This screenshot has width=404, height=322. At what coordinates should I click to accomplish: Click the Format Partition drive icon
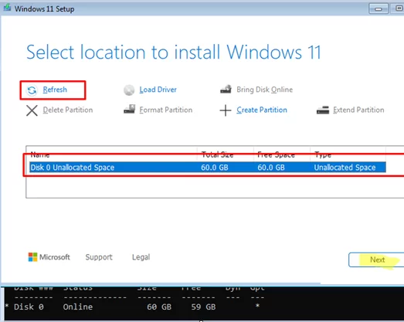click(x=129, y=109)
